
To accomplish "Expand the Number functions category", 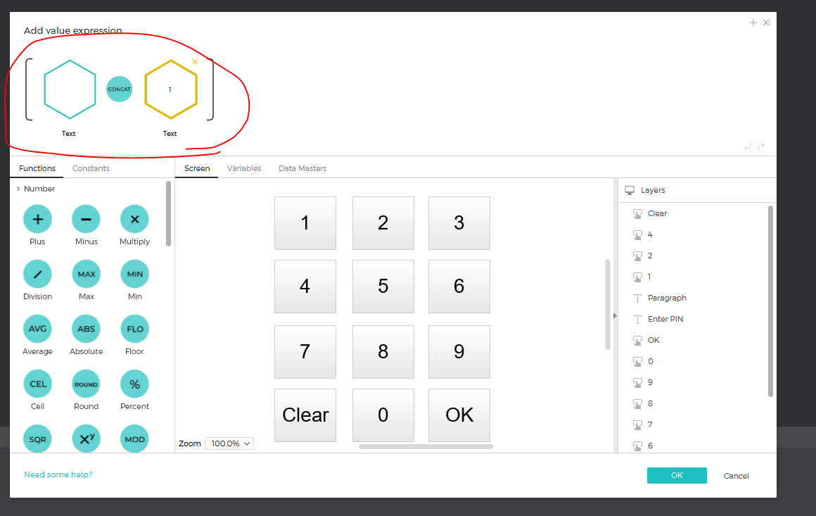I will coord(18,189).
